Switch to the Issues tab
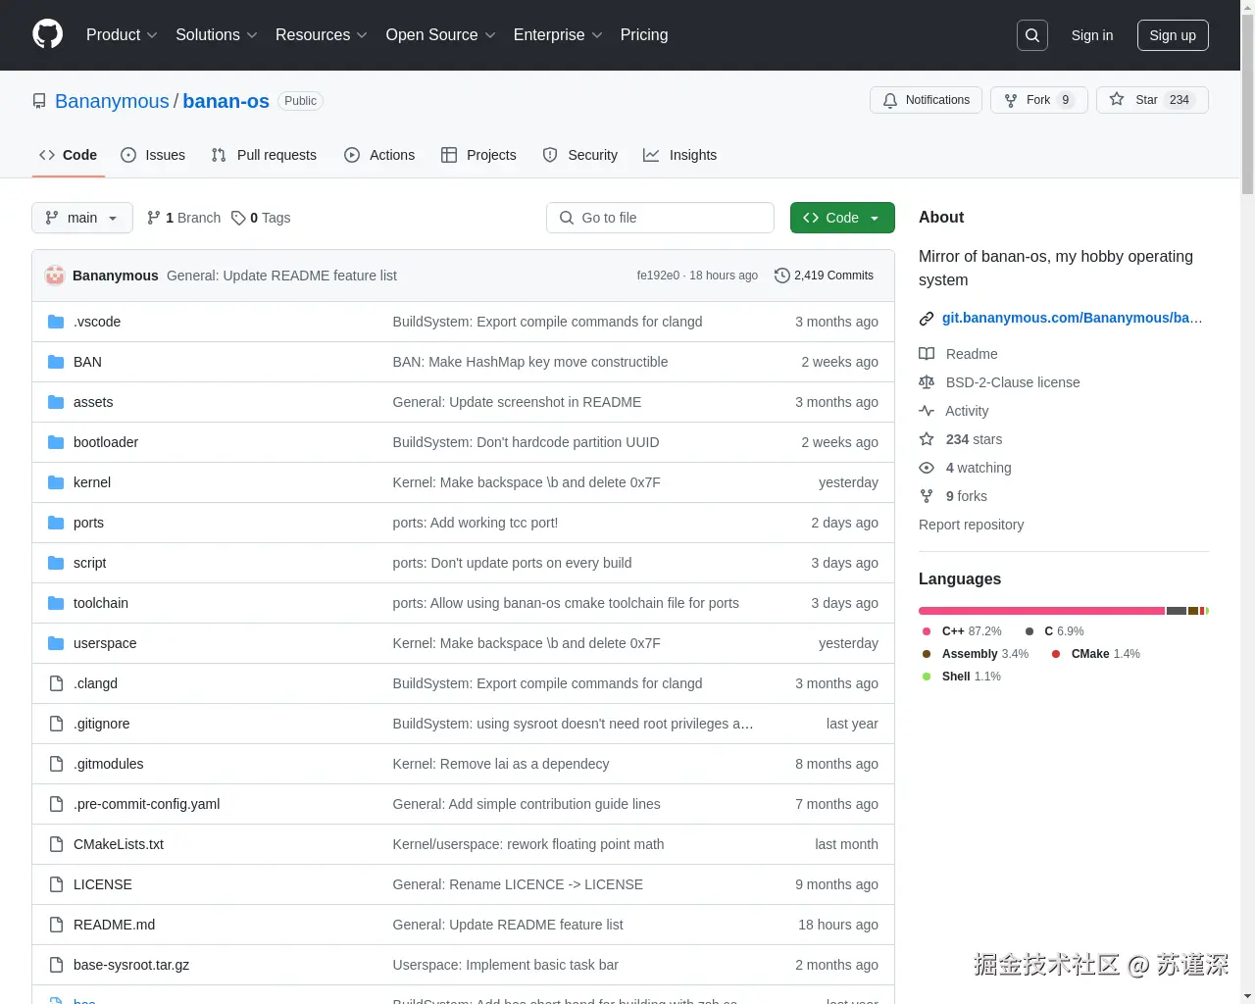The height and width of the screenshot is (1004, 1255). coord(153,155)
